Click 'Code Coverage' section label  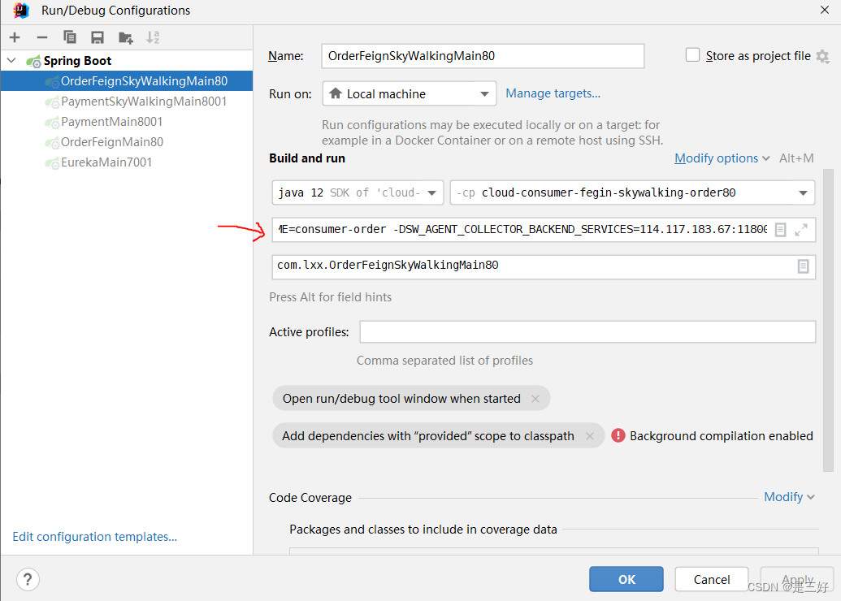coord(310,498)
